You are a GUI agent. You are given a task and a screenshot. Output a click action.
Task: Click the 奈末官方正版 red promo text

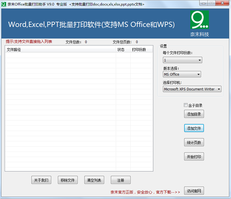145,192
